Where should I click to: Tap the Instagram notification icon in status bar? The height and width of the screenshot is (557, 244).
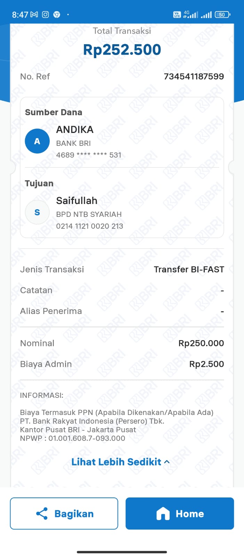point(46,15)
